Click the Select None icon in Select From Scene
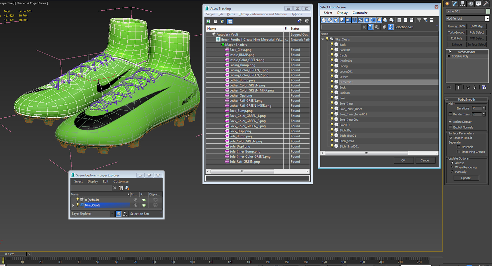Viewport: 492px width, 266px height. point(405,20)
